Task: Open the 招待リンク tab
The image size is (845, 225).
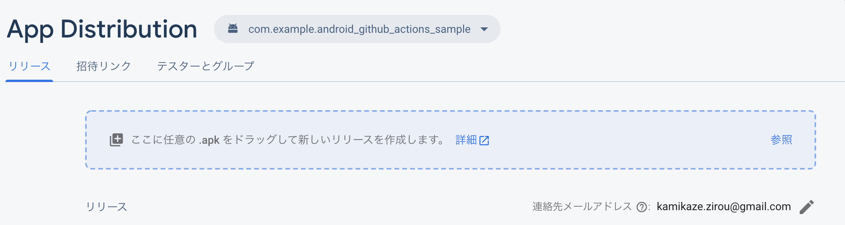Action: point(103,66)
